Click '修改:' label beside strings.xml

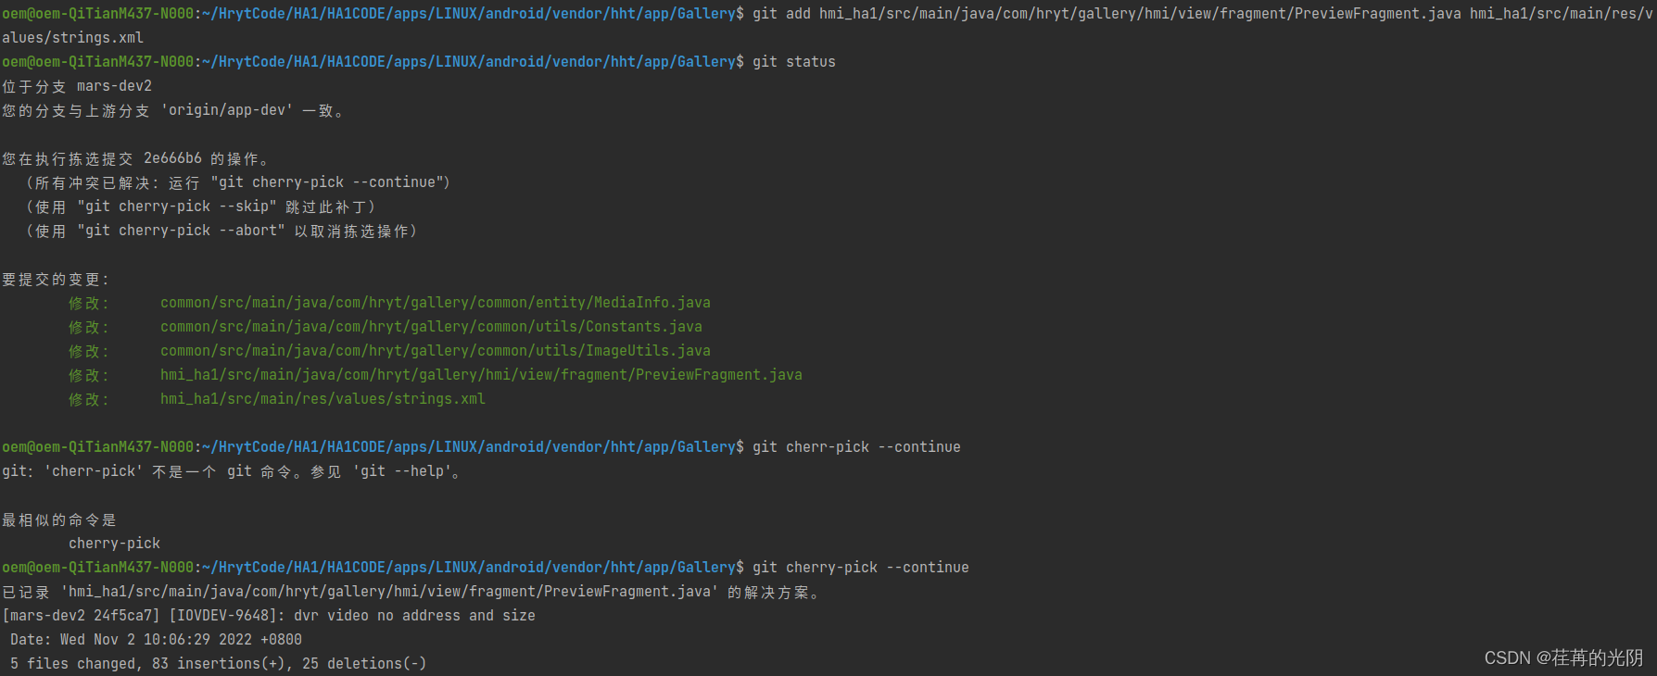89,400
